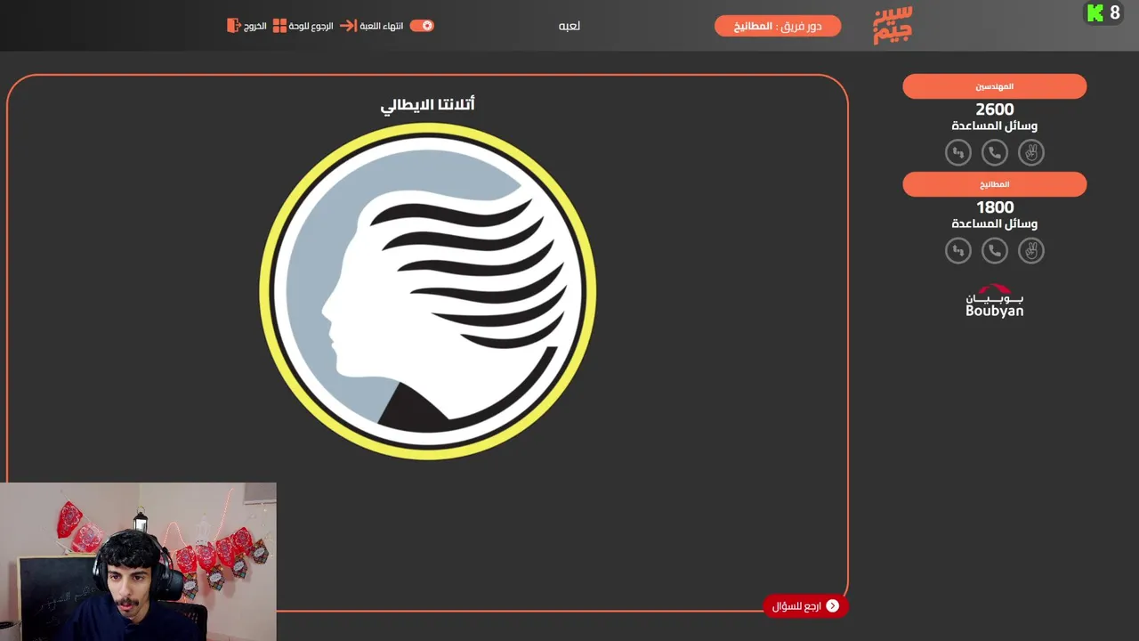Click the دور فريق : المطانيخ turn badge
1139x641 pixels.
[x=778, y=26]
